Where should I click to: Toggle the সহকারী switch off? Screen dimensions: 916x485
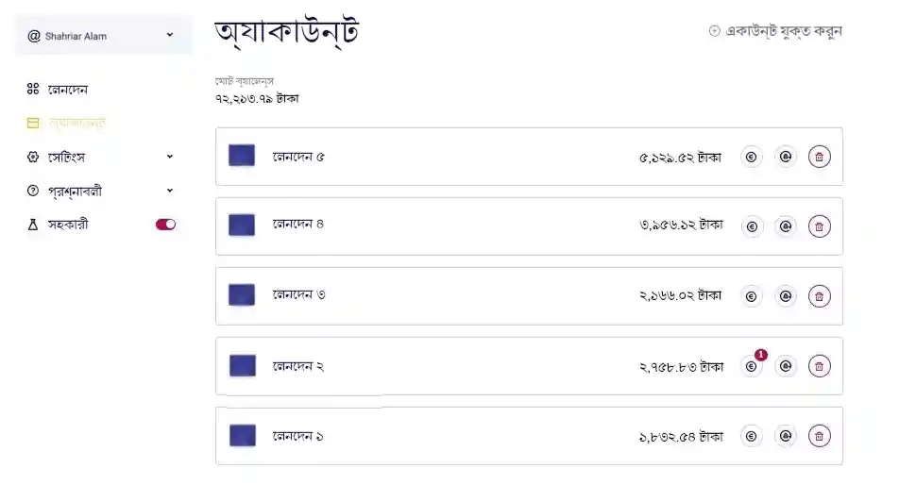[x=165, y=225]
